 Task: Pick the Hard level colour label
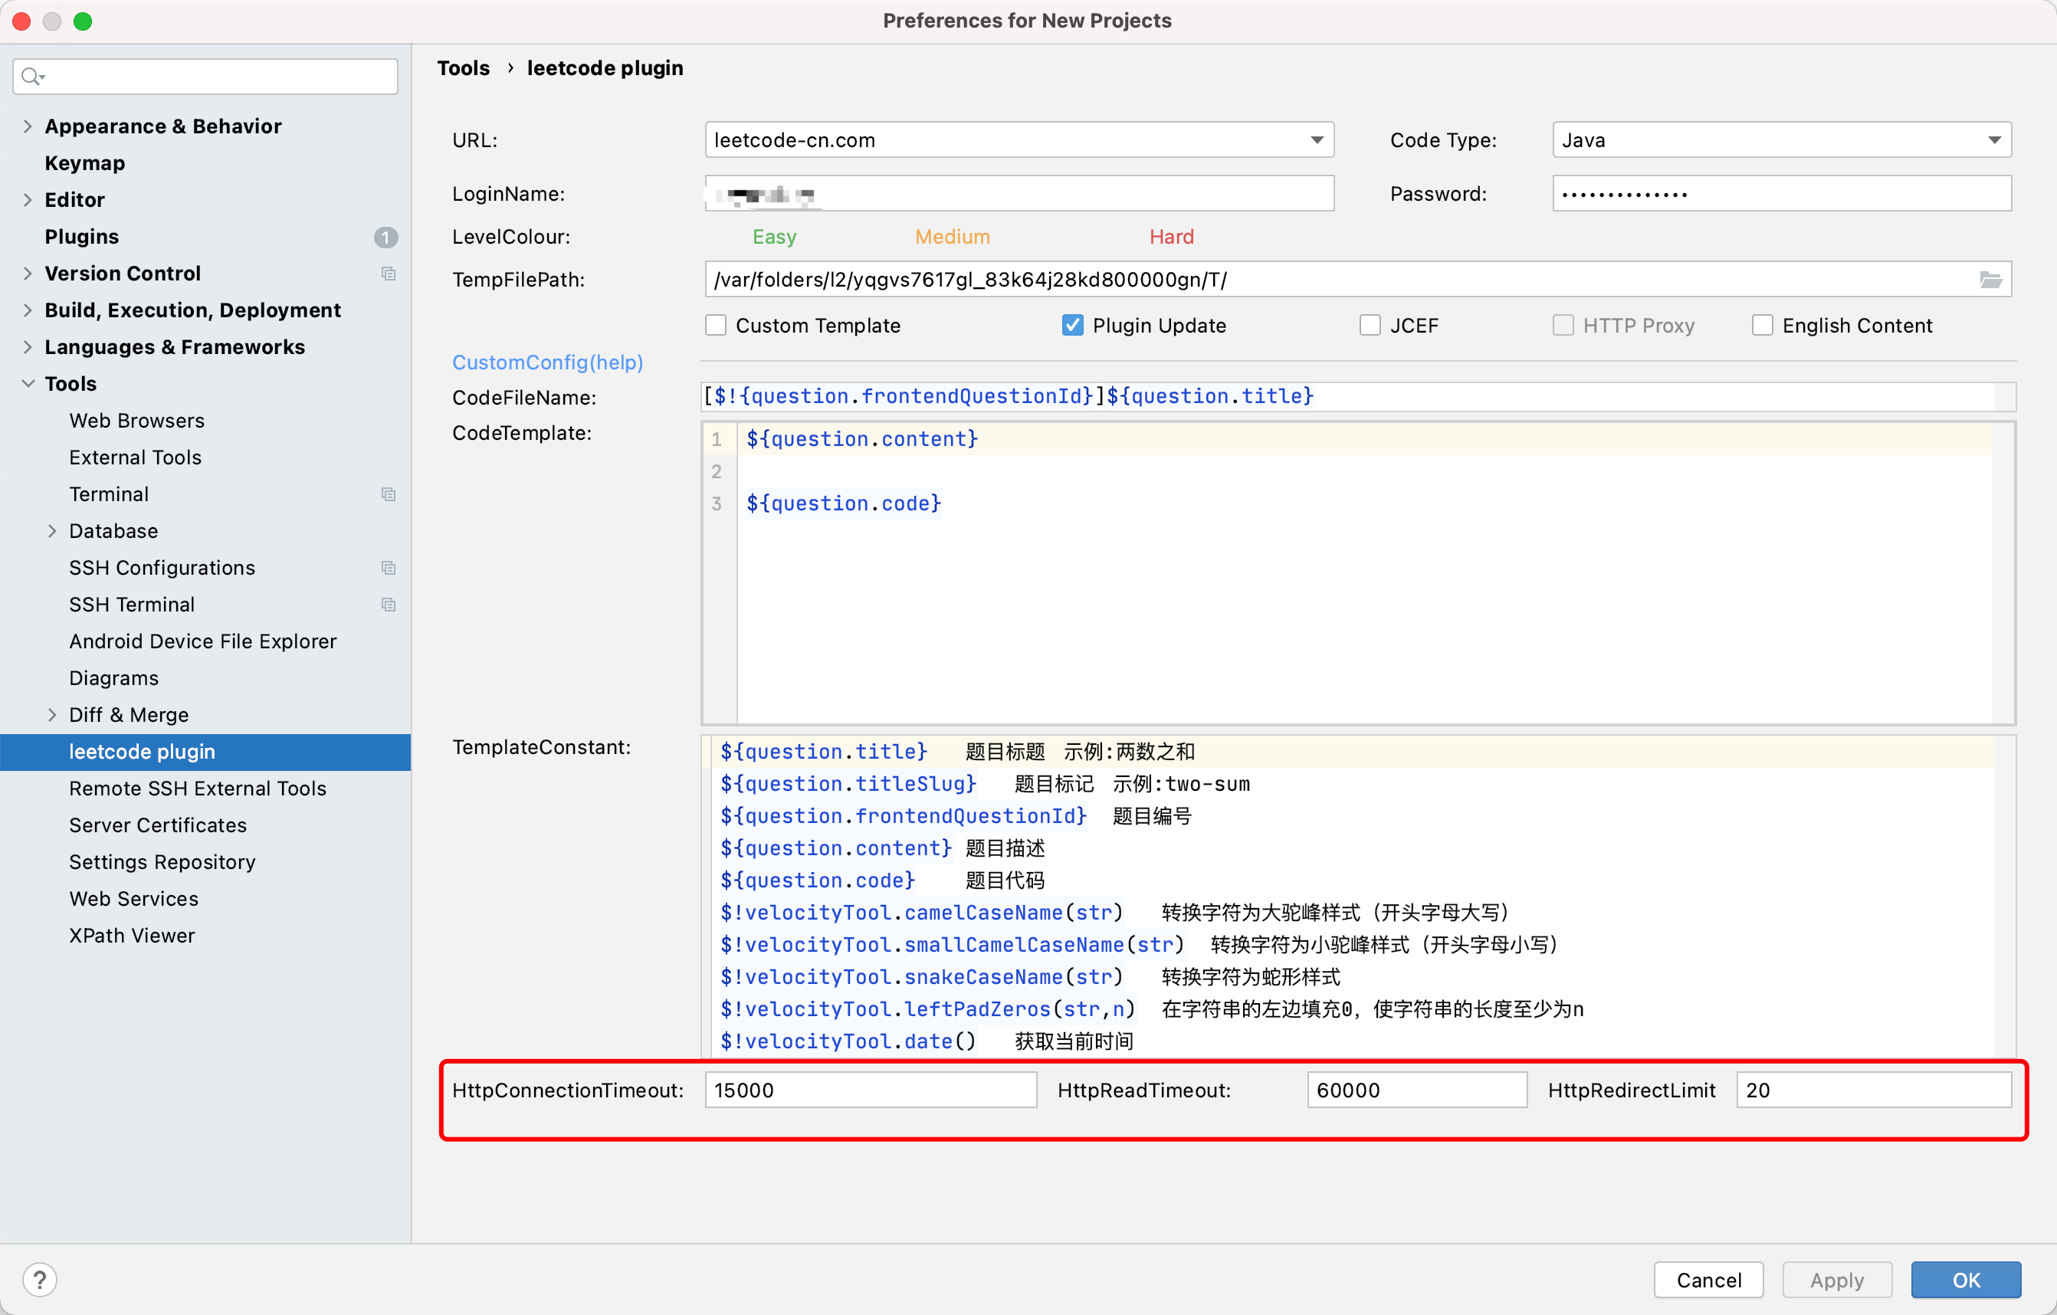tap(1171, 237)
